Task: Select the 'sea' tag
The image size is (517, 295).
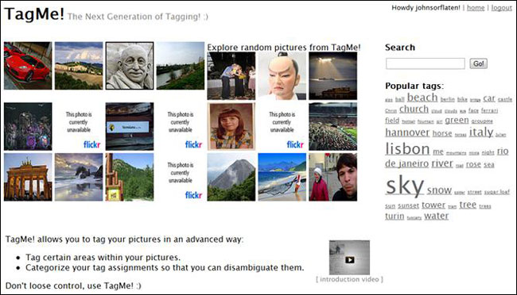Action: coord(489,164)
